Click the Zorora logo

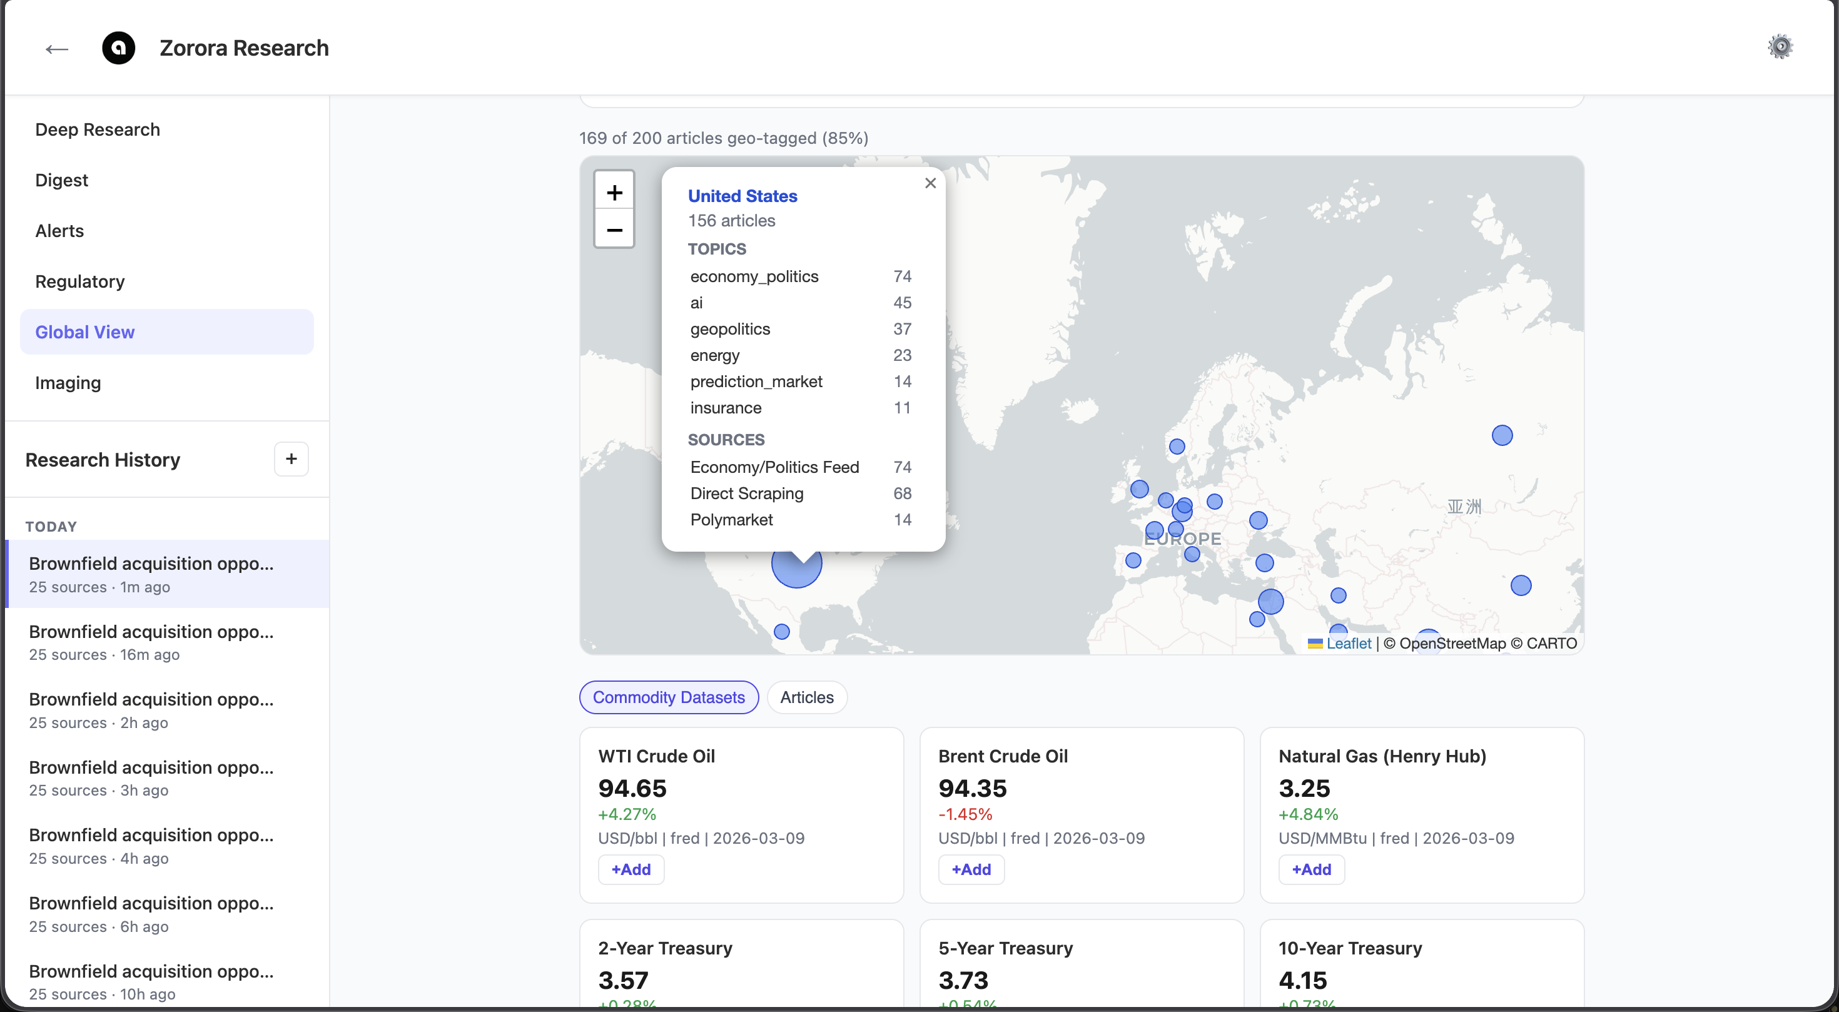point(118,48)
